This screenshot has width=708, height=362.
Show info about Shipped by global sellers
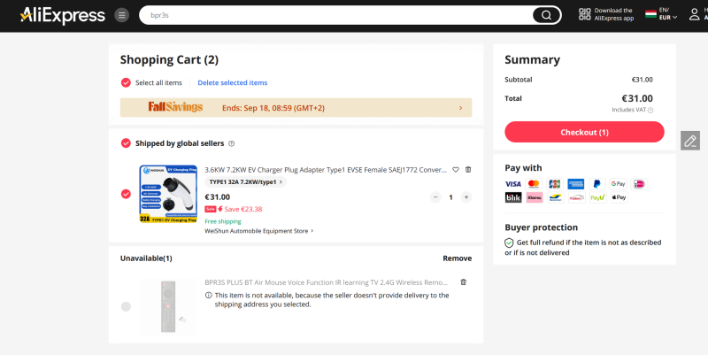232,143
